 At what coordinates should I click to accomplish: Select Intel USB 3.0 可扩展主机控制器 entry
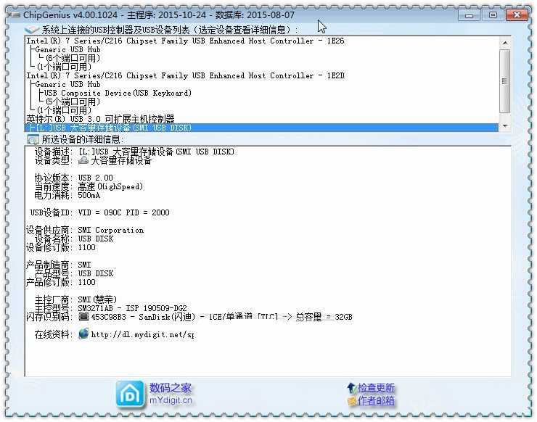pyautogui.click(x=100, y=119)
